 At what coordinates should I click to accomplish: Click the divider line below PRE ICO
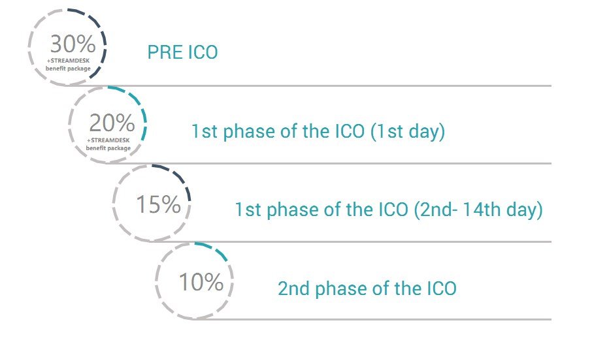(310, 86)
